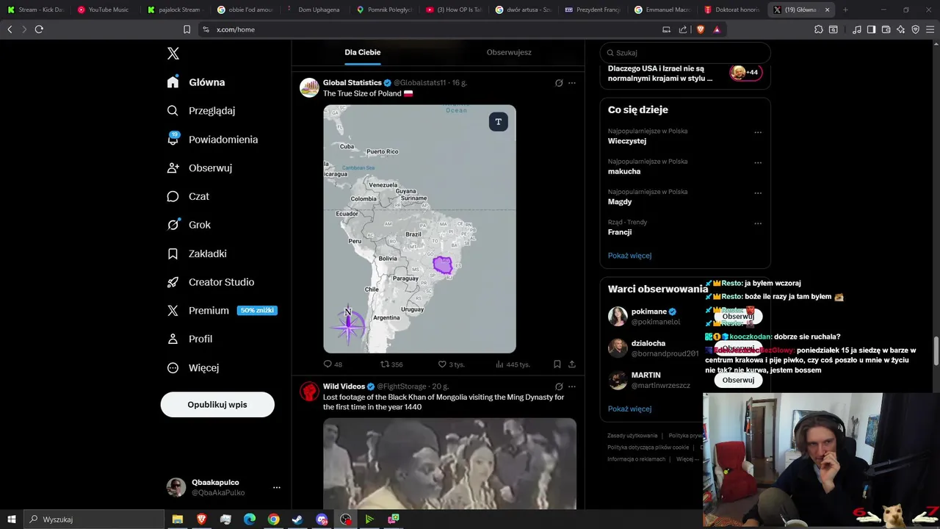
Task: Open a new browser tab
Action: point(845,10)
